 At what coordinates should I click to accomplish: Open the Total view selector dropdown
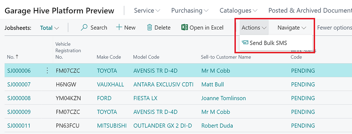pos(49,28)
